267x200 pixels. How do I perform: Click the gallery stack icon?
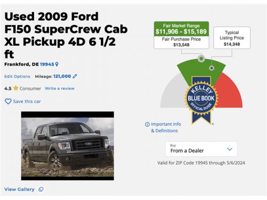[x=41, y=189]
